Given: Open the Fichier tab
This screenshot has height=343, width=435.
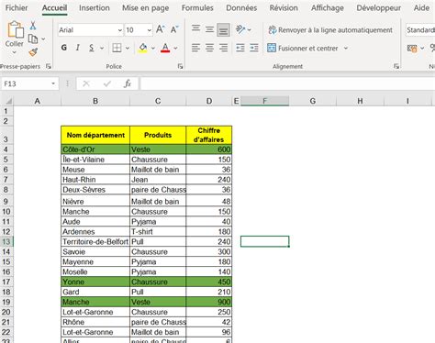Looking at the screenshot, I should click(17, 7).
